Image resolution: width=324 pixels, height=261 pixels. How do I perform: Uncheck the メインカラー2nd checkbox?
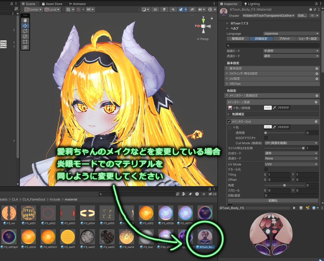tap(229, 121)
